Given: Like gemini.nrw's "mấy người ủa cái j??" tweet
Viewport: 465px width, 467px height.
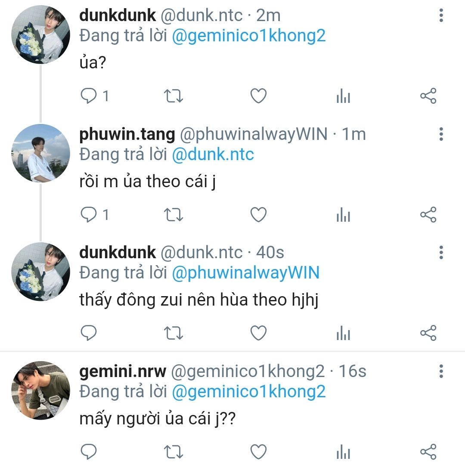Looking at the screenshot, I should coord(258,452).
